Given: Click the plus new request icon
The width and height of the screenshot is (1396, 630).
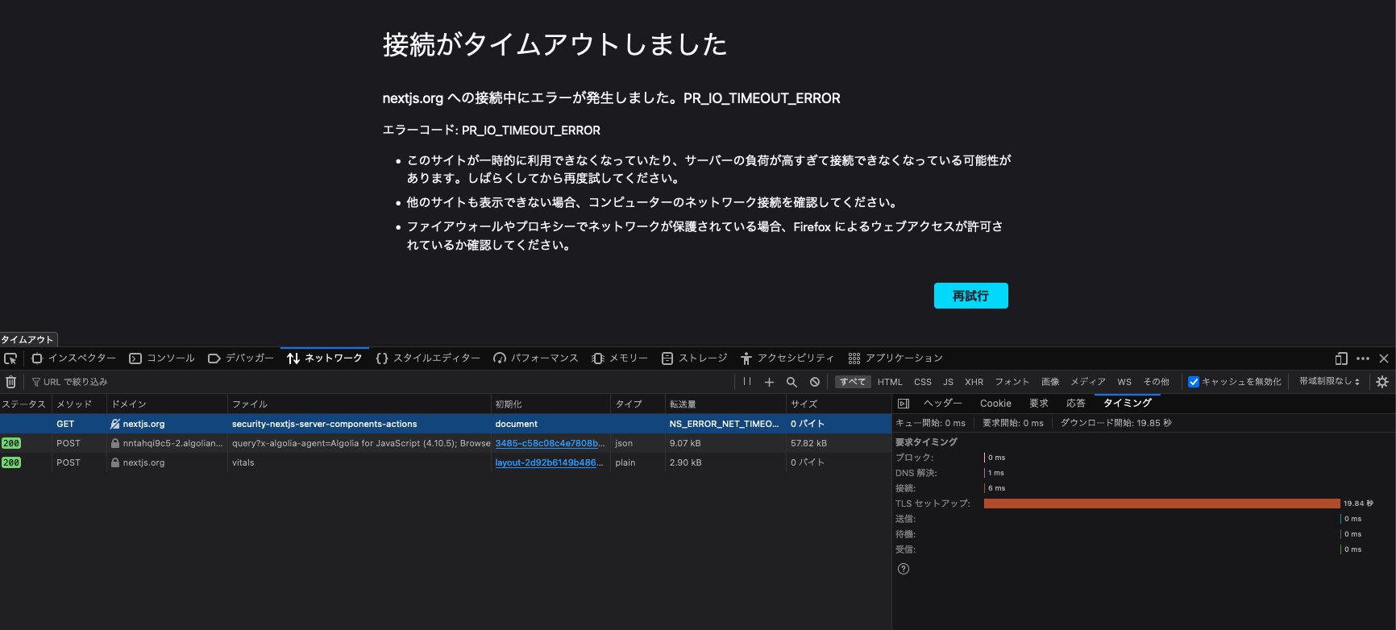Looking at the screenshot, I should click(769, 382).
